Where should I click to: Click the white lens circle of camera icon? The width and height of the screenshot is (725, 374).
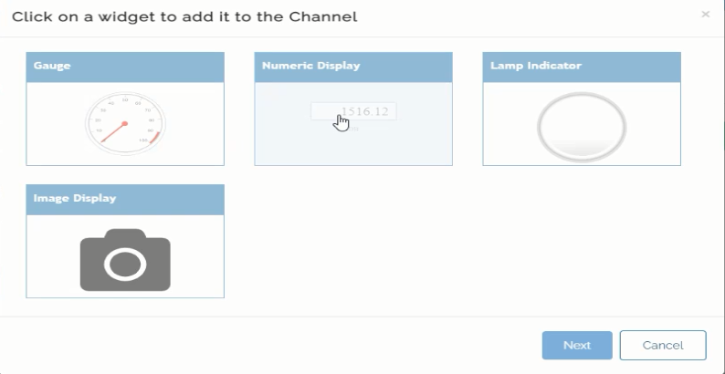pos(125,265)
